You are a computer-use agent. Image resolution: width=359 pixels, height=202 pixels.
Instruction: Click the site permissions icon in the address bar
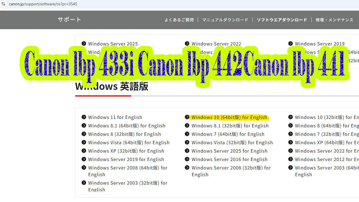click(x=3, y=4)
